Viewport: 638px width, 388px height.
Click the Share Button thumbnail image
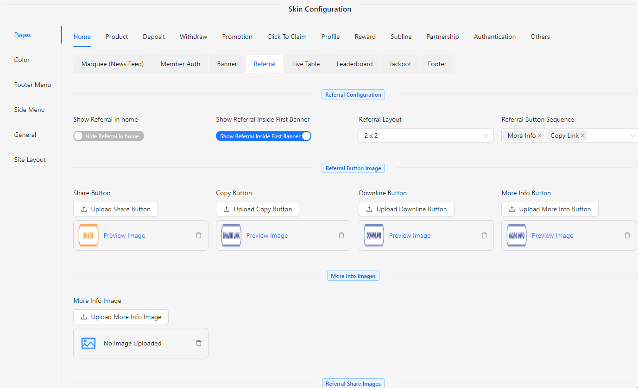88,235
